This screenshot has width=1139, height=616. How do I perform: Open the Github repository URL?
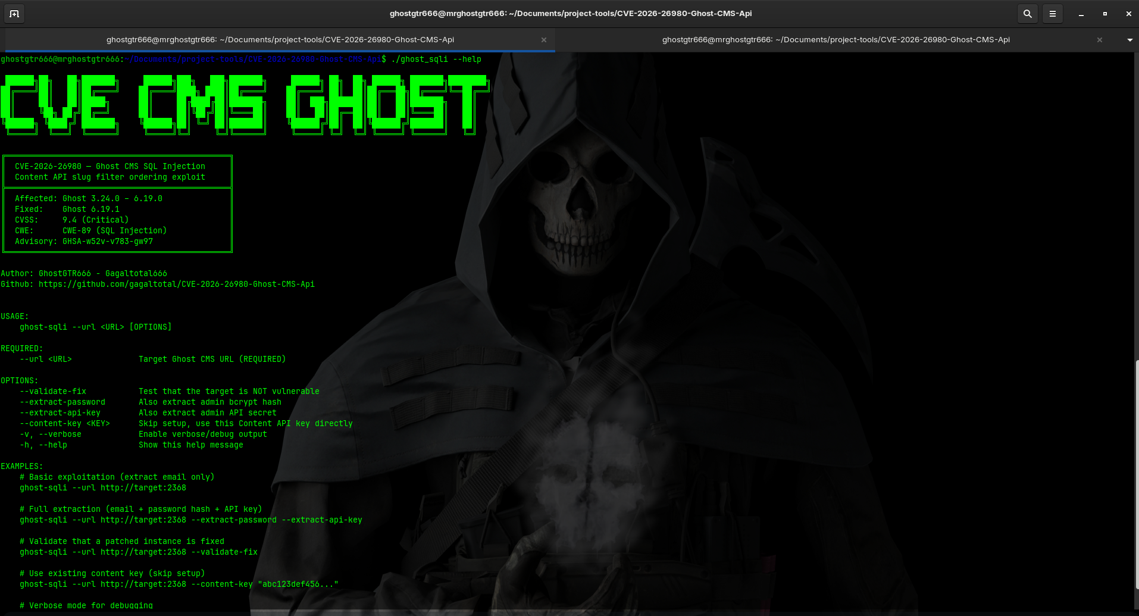pos(177,284)
